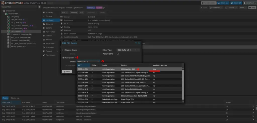The image size is (257, 123).
Task: Open the Snapshots section in the VM menu
Action: 50,47
